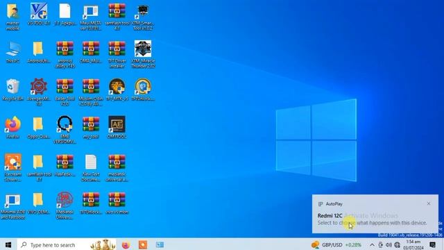
Task: Open the blue window app on taskbar
Action: click(160, 244)
